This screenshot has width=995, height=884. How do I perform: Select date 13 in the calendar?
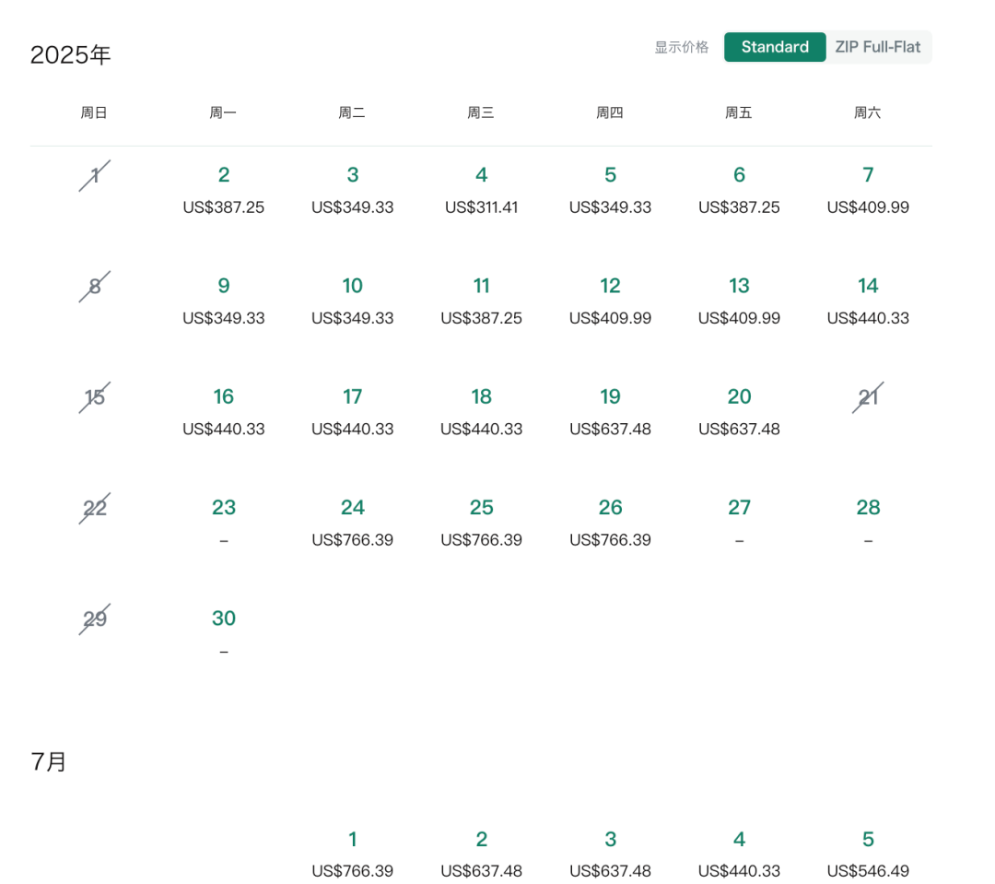click(739, 301)
